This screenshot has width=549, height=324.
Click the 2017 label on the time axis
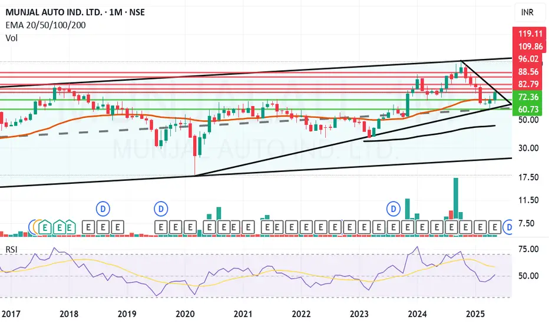coord(11,314)
